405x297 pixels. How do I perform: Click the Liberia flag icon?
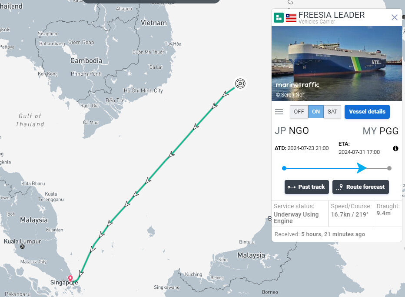(x=291, y=18)
